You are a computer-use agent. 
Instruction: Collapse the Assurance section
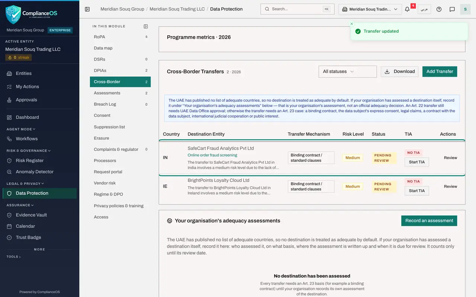click(x=20, y=205)
